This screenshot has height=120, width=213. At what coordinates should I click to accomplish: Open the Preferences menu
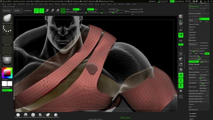tap(83, 4)
